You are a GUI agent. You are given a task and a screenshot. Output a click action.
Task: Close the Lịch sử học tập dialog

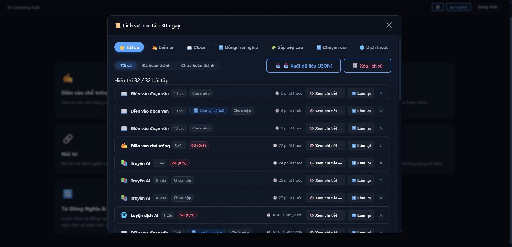(389, 25)
